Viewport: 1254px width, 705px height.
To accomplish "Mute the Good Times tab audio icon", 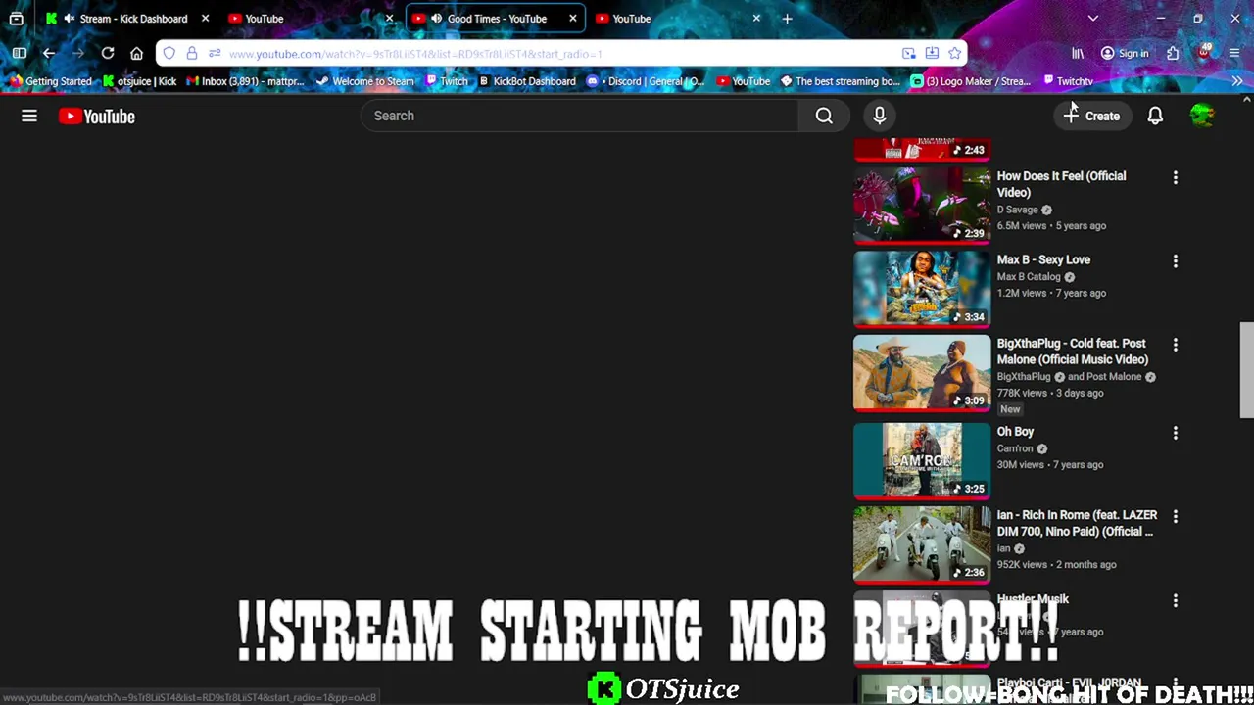I will [x=436, y=19].
